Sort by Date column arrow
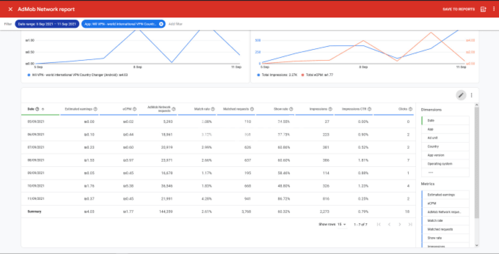Screen dimensions: 499x254 point(43,109)
